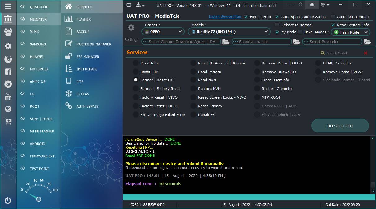Browse folder for auth file
The height and width of the screenshot is (209, 376).
tap(297, 42)
